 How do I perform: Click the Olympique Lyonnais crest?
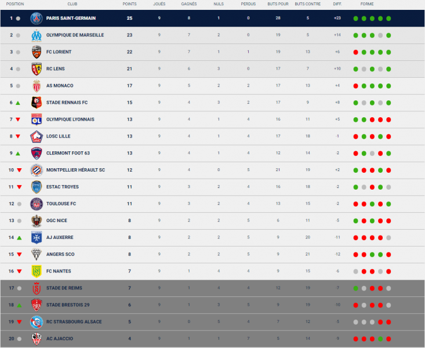[x=37, y=119]
